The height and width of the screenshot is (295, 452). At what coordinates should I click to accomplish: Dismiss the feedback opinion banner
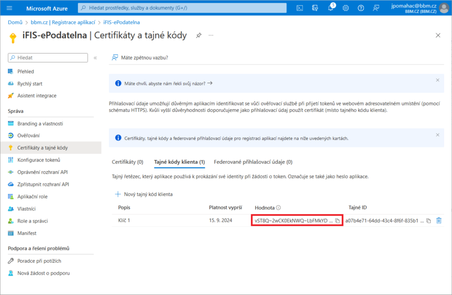(437, 80)
